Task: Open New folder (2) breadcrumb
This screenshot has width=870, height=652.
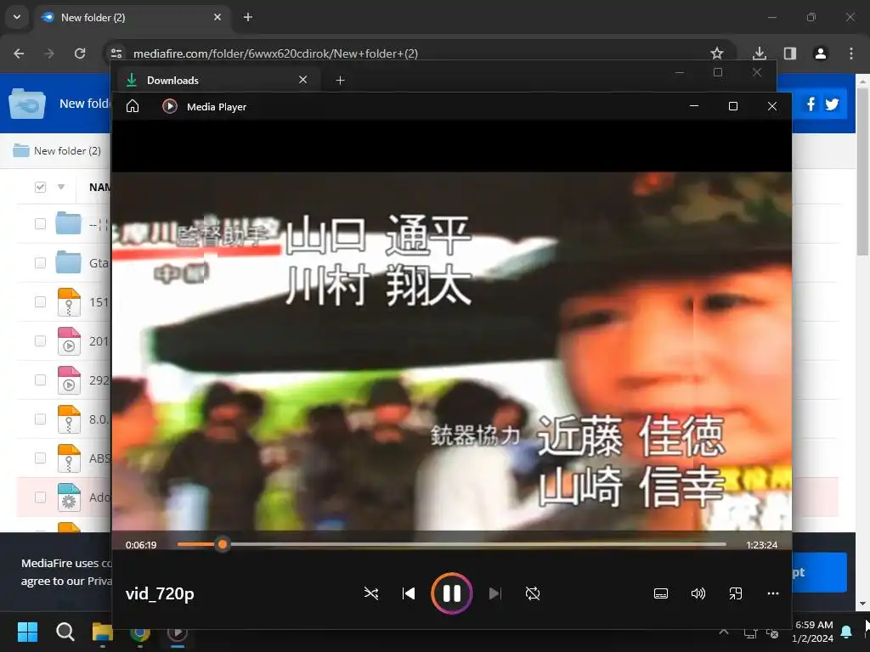Action: tap(57, 151)
